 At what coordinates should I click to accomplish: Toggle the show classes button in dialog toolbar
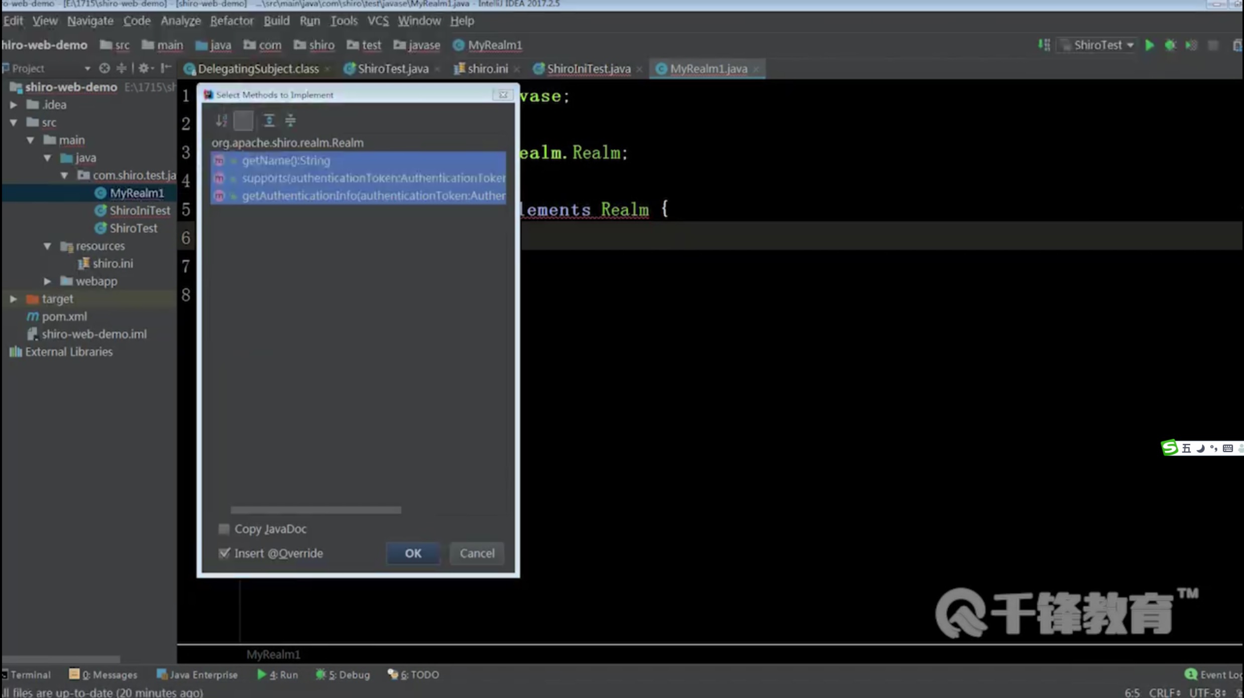click(243, 121)
